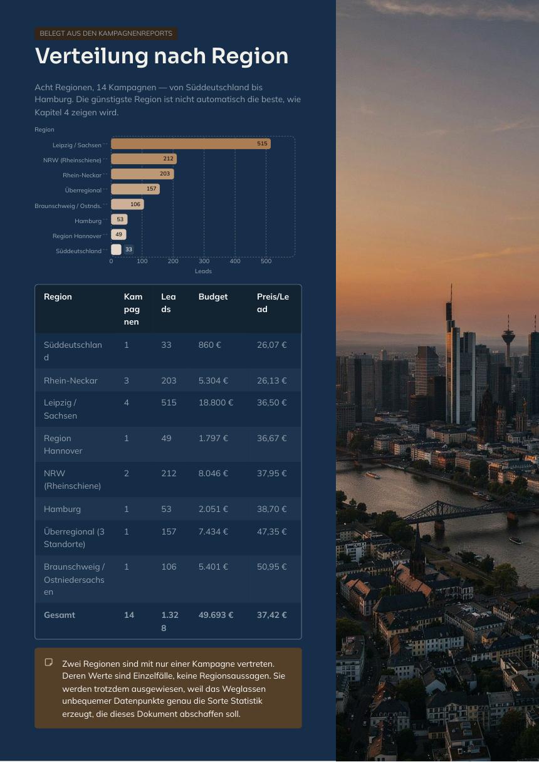Click the 'Kampagnen' table column header
This screenshot has width=539, height=762.
(133, 309)
